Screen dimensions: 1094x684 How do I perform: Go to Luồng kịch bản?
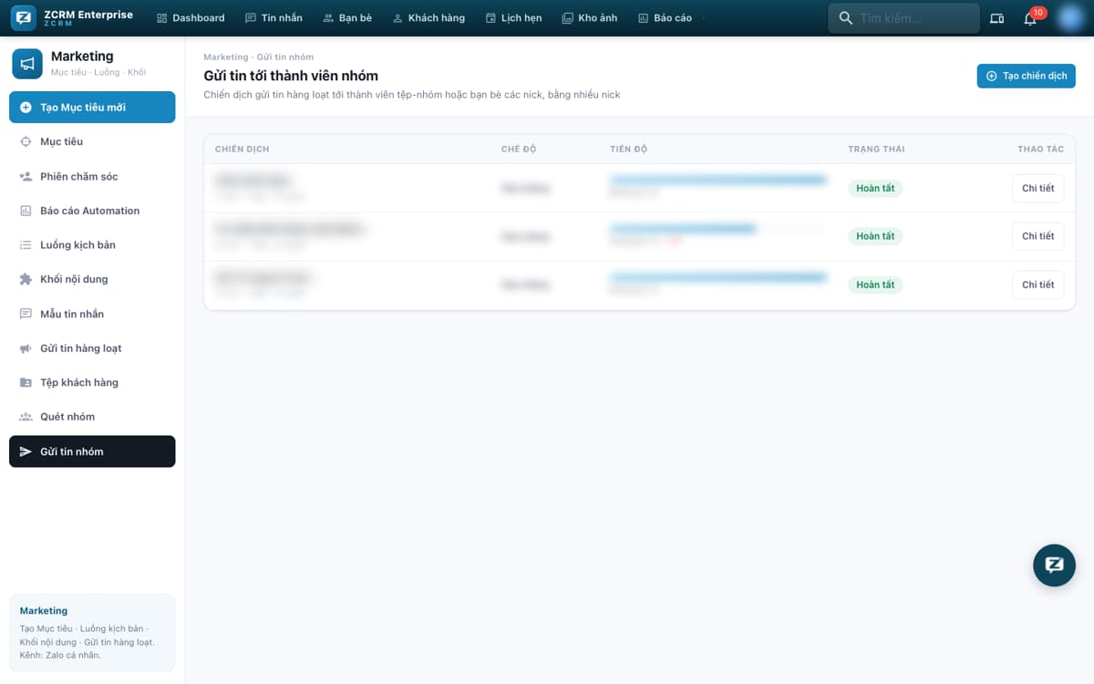click(92, 244)
